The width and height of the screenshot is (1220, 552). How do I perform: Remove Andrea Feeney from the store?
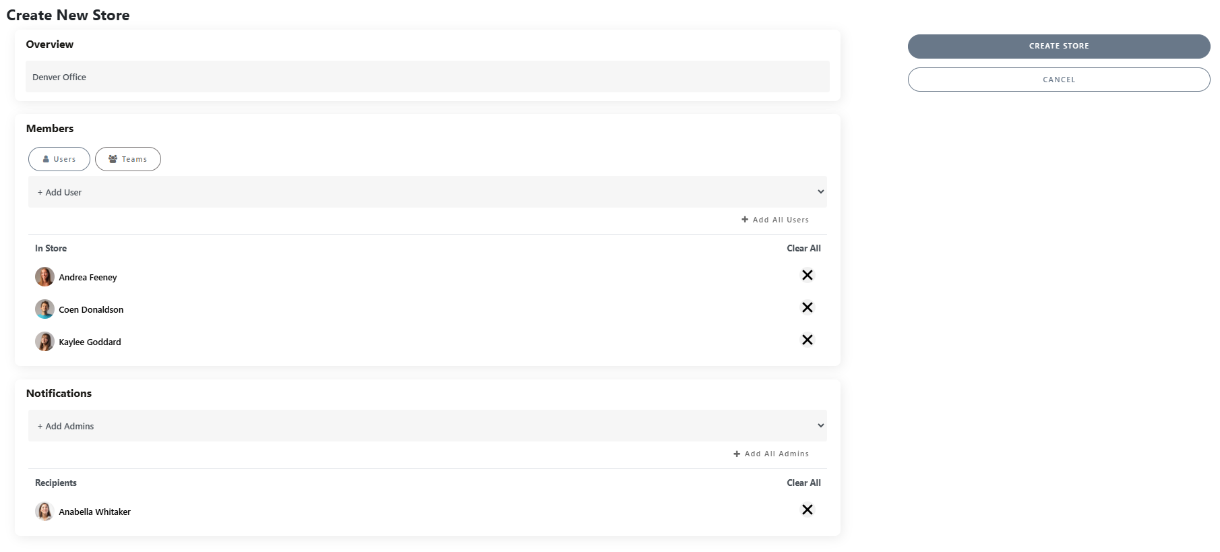tap(807, 275)
